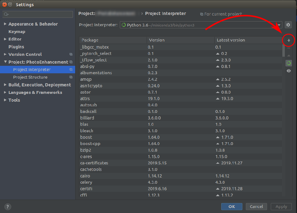Select the backcall package row
The width and height of the screenshot is (297, 213).
click(x=181, y=112)
